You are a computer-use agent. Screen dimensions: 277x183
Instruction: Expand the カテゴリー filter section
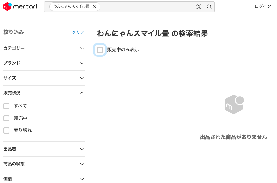82,49
